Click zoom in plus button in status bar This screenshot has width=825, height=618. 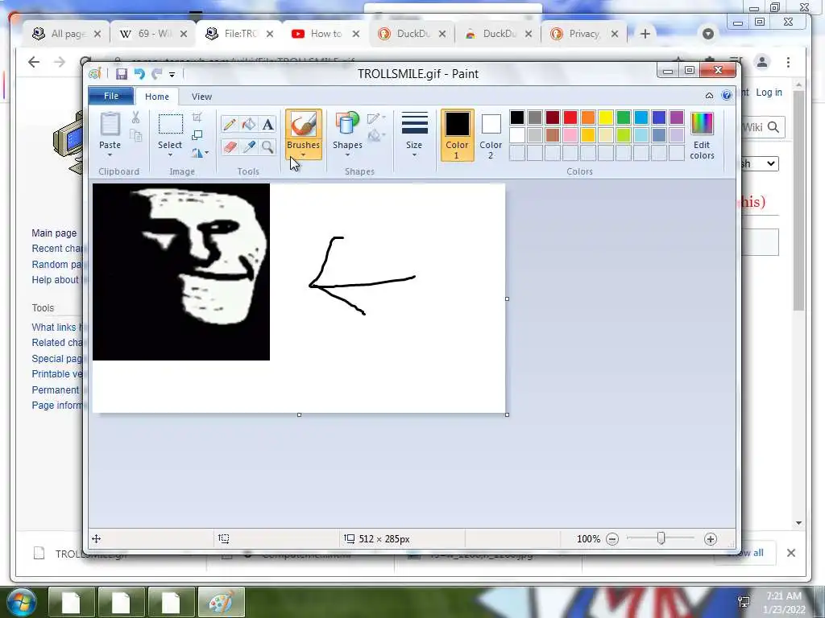tap(711, 539)
